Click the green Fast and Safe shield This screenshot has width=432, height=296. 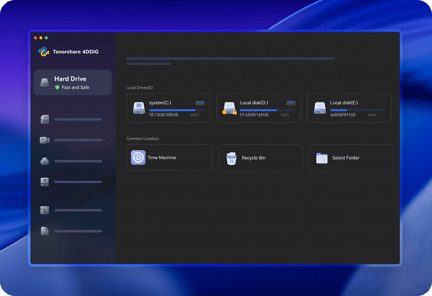point(58,88)
